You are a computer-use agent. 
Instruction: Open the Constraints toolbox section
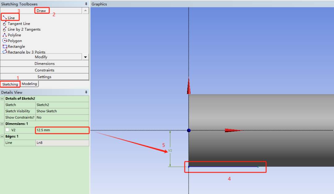[x=45, y=70]
